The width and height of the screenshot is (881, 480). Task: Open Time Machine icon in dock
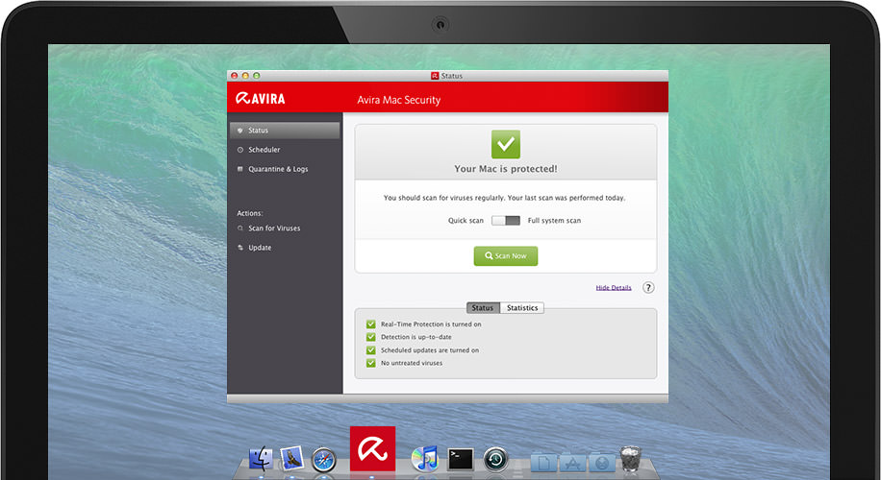495,459
